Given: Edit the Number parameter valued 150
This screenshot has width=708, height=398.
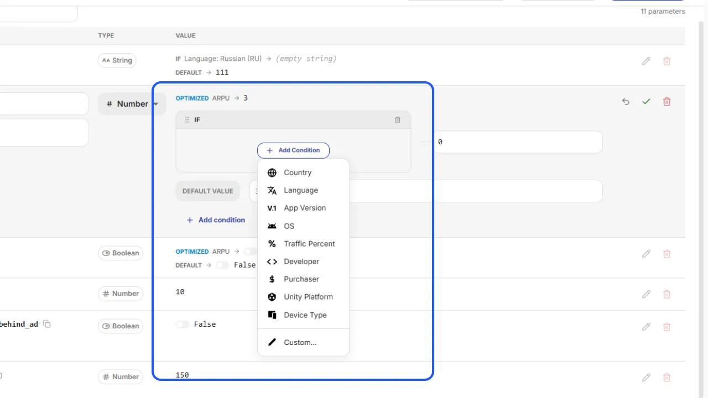Looking at the screenshot, I should 646,378.
